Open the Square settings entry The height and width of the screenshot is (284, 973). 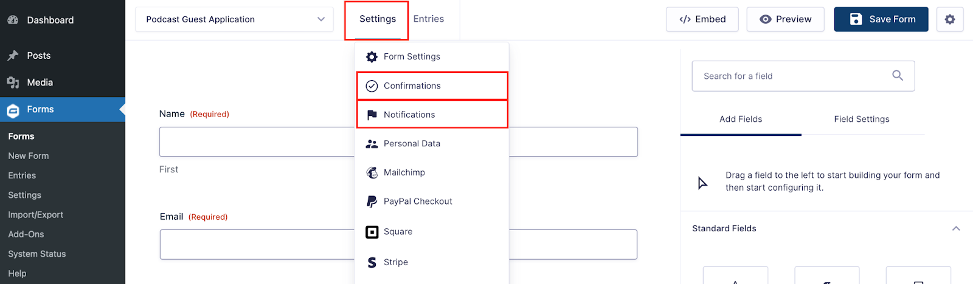[x=431, y=232]
